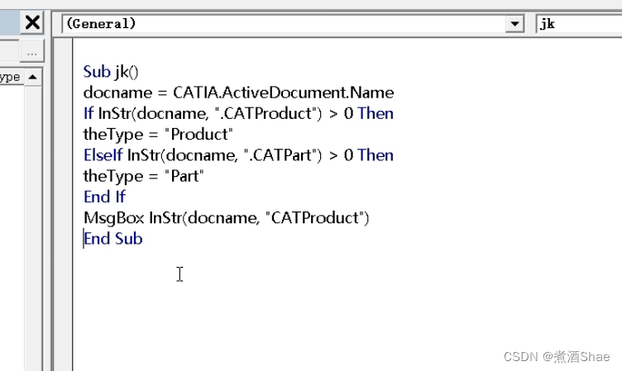Place cursor on the Sub jk() line
This screenshot has width=622, height=371.
[117, 72]
